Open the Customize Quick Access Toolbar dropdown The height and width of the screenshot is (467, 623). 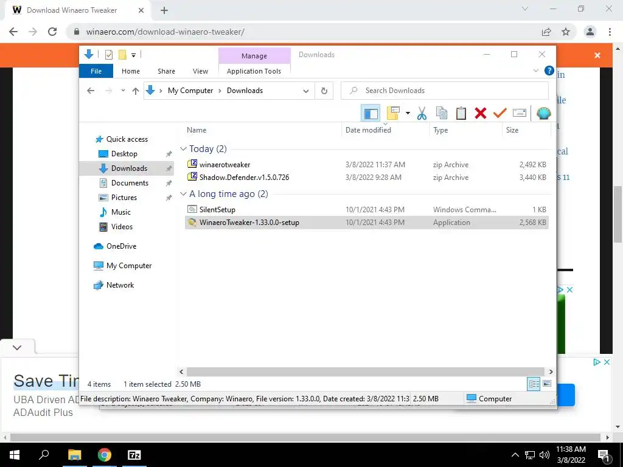click(x=133, y=55)
